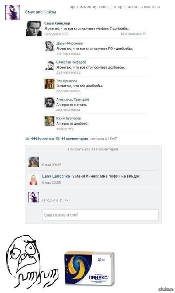Open Юрий Бурлаков's profile name
The image size is (175, 293).
click(69, 118)
